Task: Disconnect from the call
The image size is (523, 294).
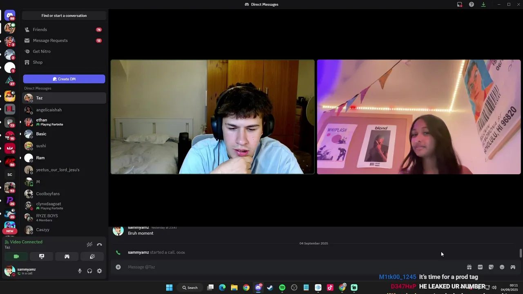Action: [99, 245]
